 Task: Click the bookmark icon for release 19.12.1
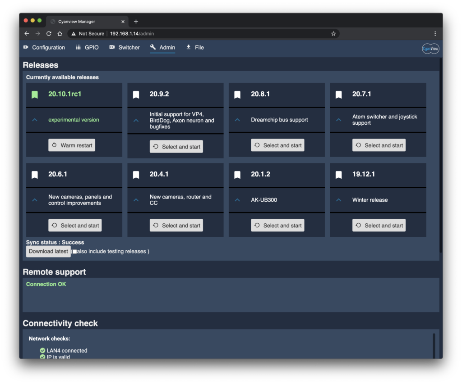click(x=338, y=175)
